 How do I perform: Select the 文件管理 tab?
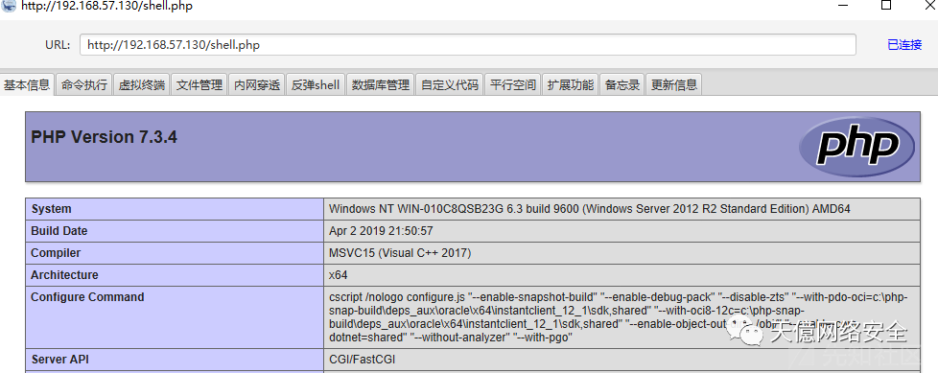(x=199, y=85)
